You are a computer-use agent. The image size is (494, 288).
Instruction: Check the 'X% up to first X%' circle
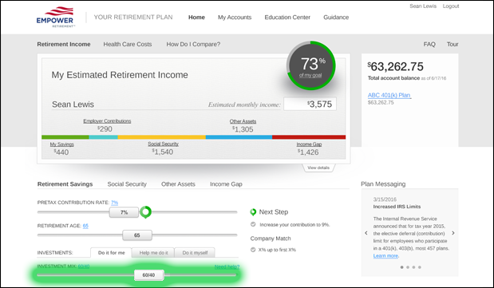[253, 250]
